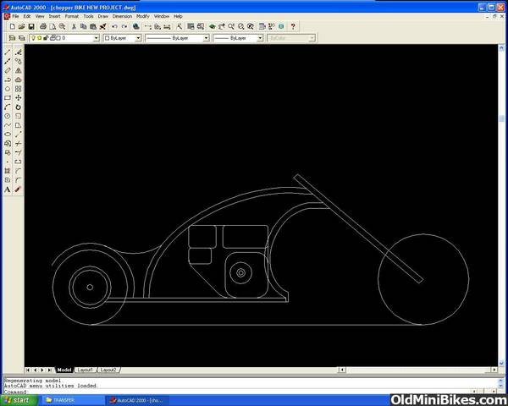Open the Dimension menu
The height and width of the screenshot is (406, 508).
122,16
